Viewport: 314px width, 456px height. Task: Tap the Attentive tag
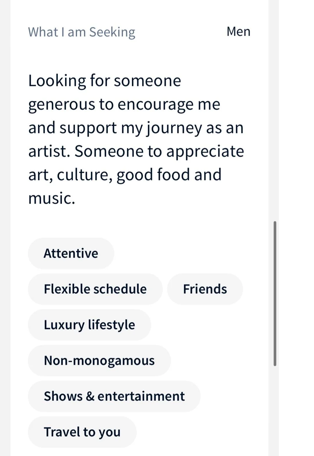pyautogui.click(x=71, y=253)
